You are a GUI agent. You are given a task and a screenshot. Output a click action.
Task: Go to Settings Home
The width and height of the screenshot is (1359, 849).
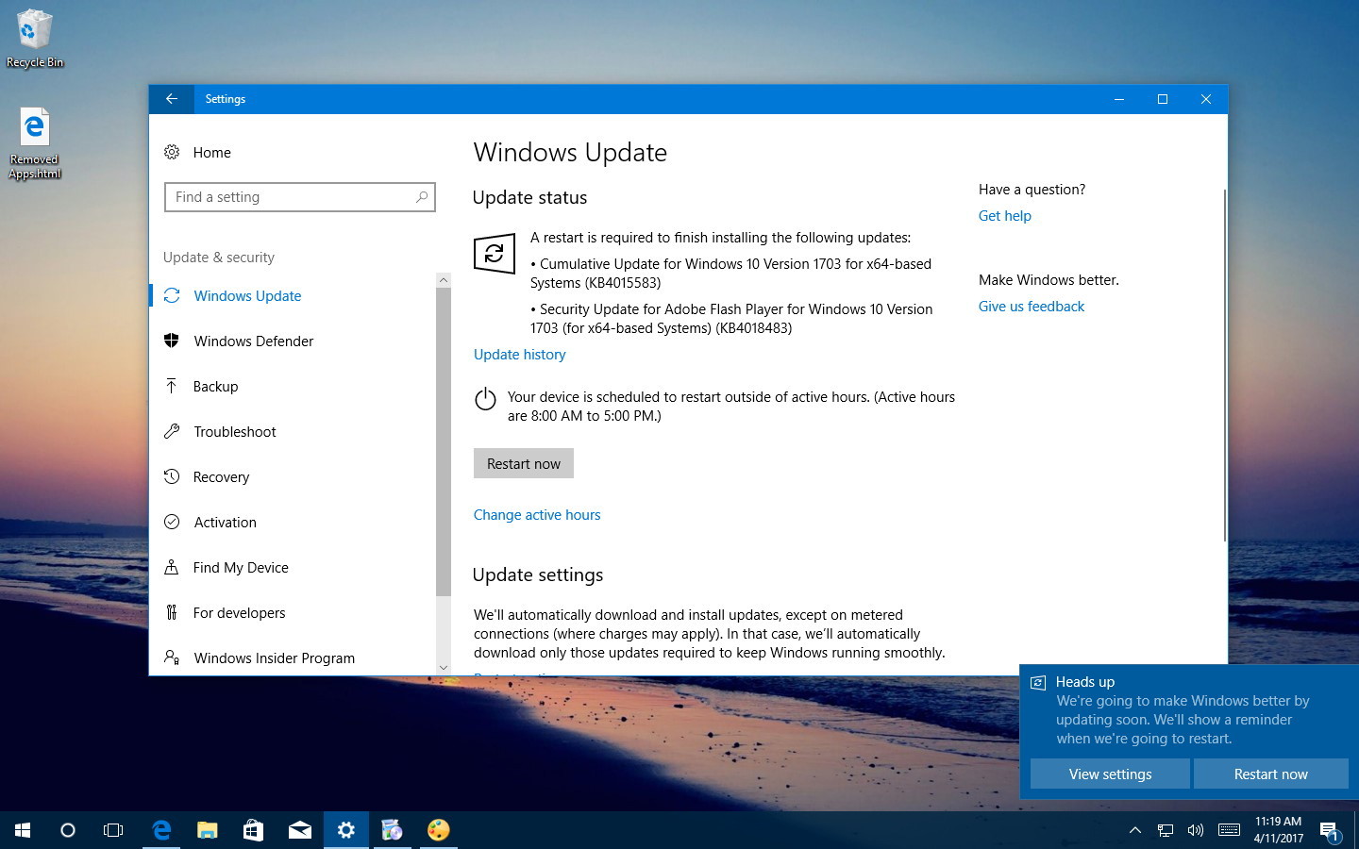click(211, 153)
